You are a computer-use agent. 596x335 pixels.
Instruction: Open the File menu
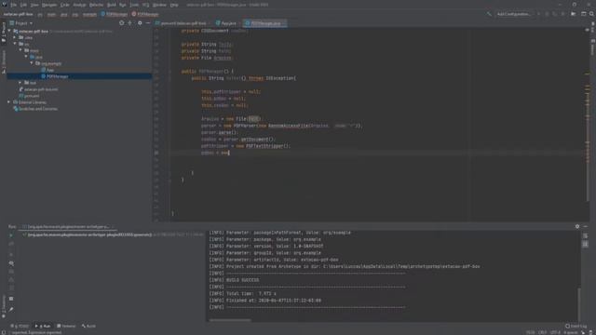pos(14,5)
